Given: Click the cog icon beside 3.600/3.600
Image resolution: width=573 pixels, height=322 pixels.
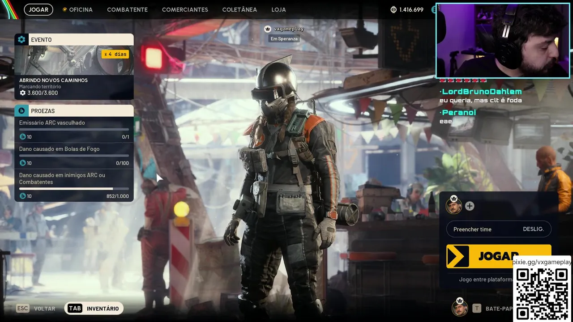Looking at the screenshot, I should coord(22,93).
